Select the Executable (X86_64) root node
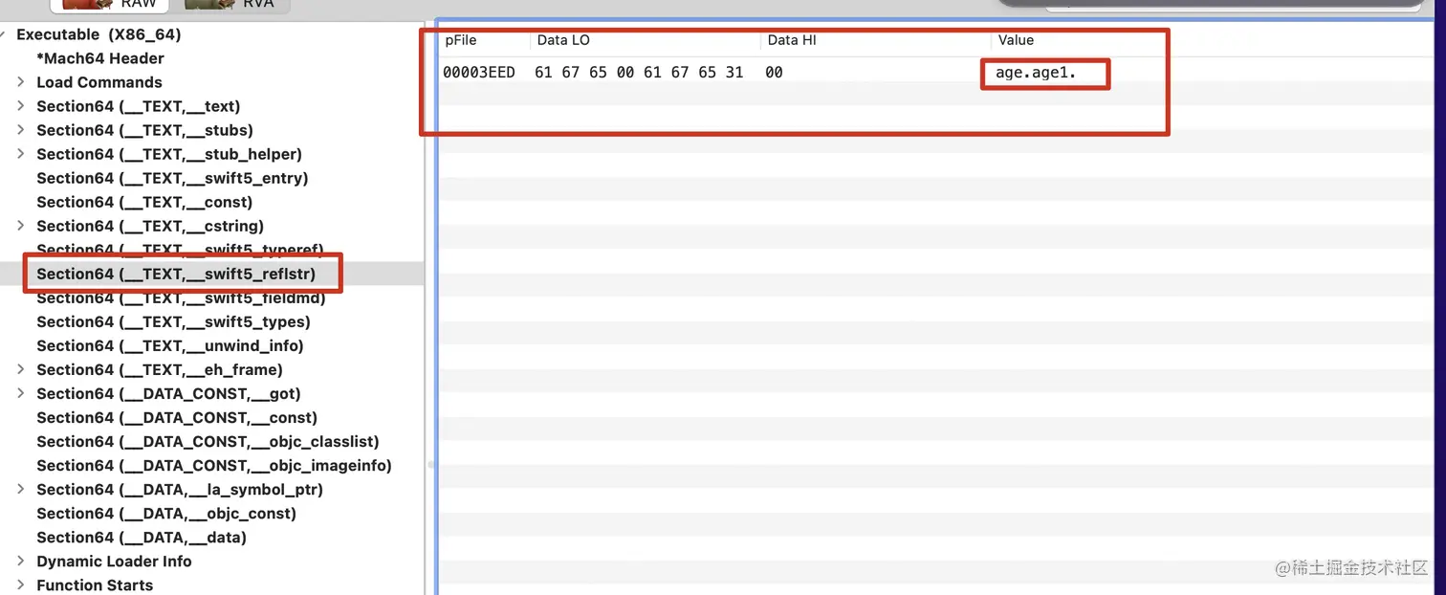 pyautogui.click(x=99, y=34)
